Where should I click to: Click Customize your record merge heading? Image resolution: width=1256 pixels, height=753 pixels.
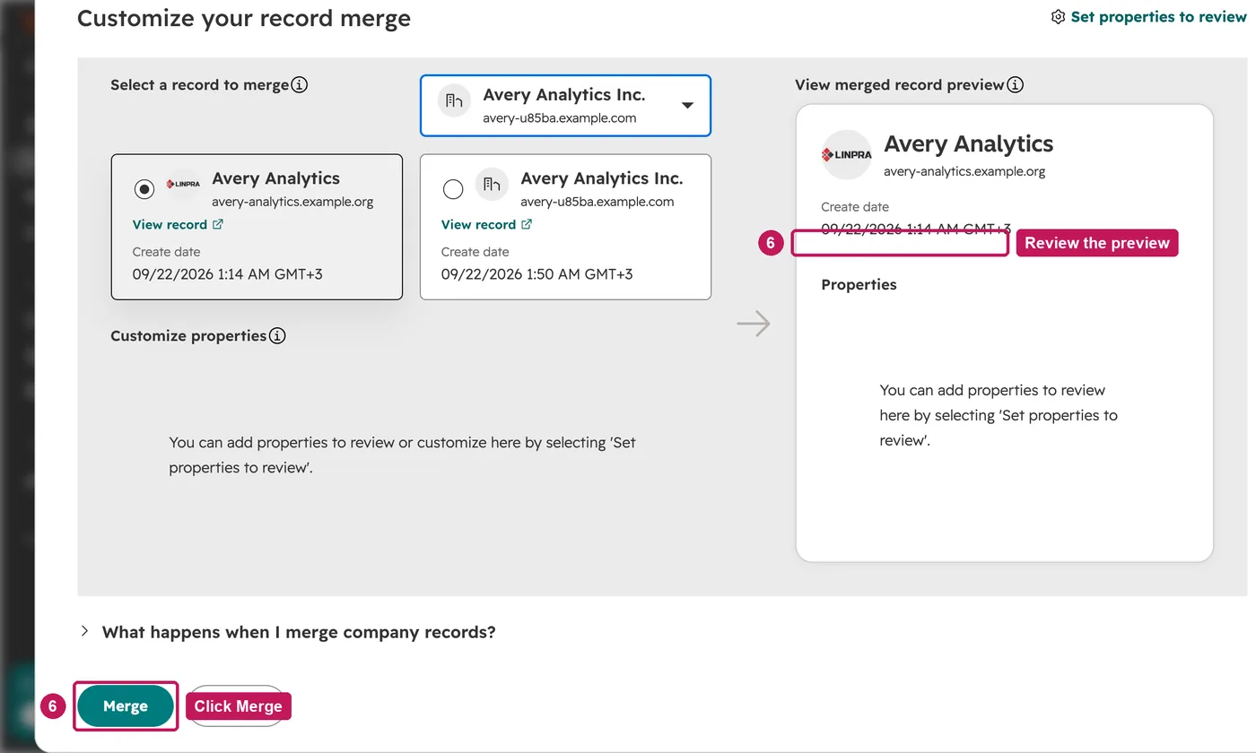point(244,18)
